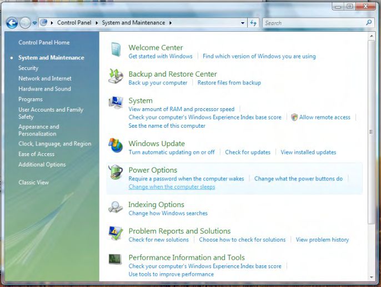Expand arrow after Control Panel breadcrumb
The image size is (381, 287).
[x=97, y=23]
